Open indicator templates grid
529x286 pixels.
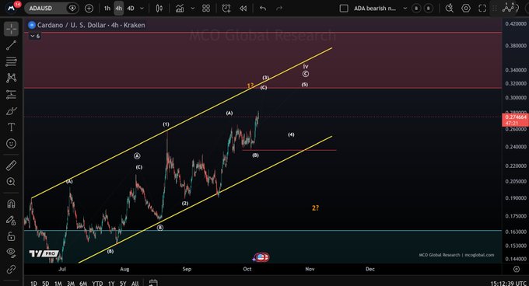tap(206, 9)
